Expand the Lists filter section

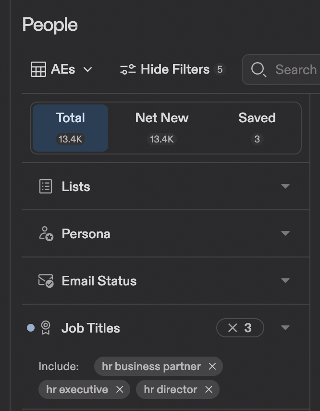click(x=285, y=186)
